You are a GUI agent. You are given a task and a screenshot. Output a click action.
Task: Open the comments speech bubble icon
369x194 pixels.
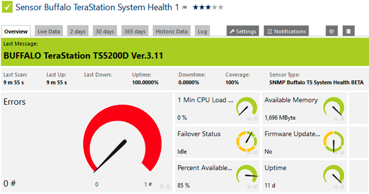[x=331, y=31]
